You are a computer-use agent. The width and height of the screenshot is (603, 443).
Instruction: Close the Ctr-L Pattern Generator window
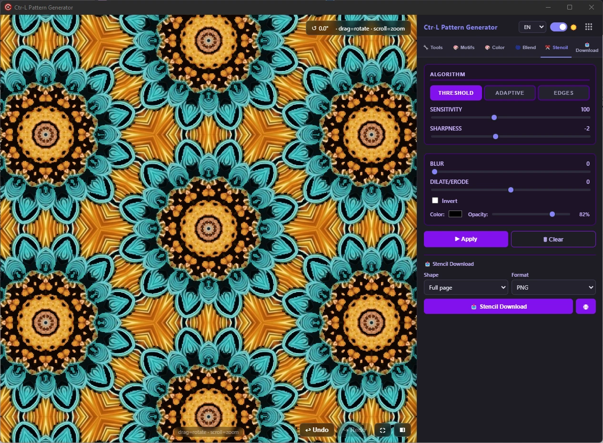pyautogui.click(x=592, y=7)
